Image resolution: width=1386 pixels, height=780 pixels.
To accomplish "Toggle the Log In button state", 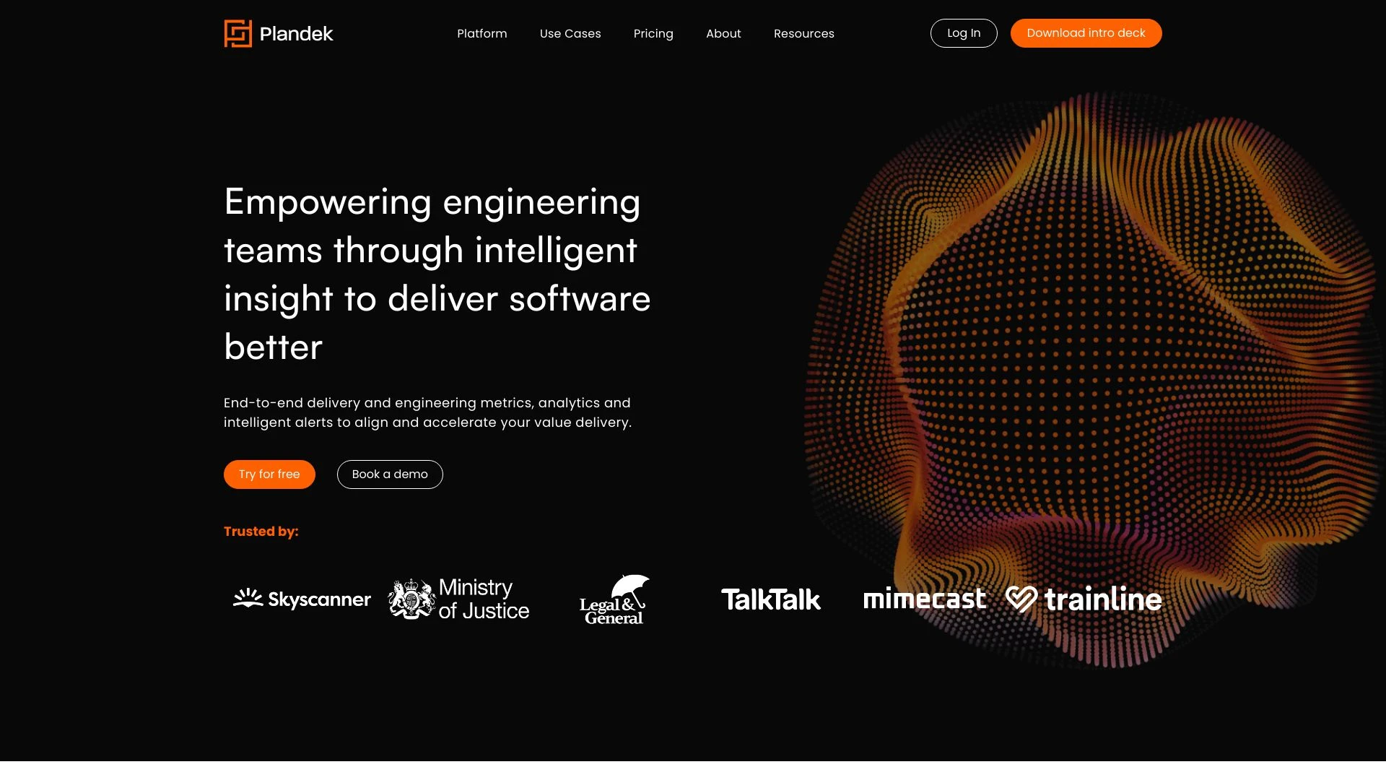I will coord(964,32).
